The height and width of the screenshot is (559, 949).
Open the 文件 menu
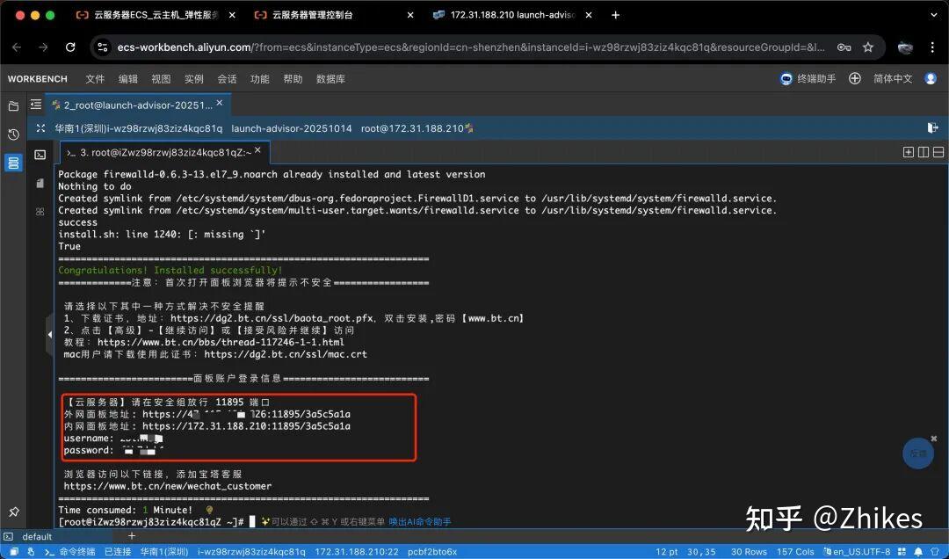[95, 79]
